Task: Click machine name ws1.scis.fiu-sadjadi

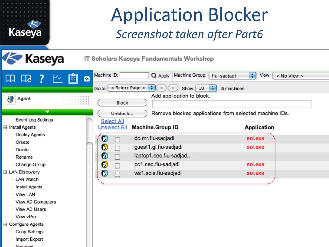Action: (158, 173)
